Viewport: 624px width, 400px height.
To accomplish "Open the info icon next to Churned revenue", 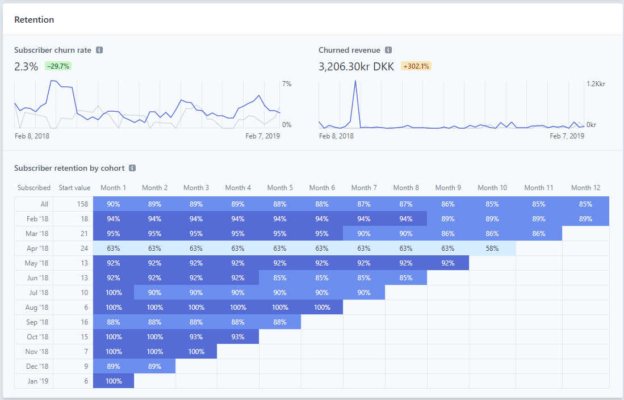I will pos(388,50).
